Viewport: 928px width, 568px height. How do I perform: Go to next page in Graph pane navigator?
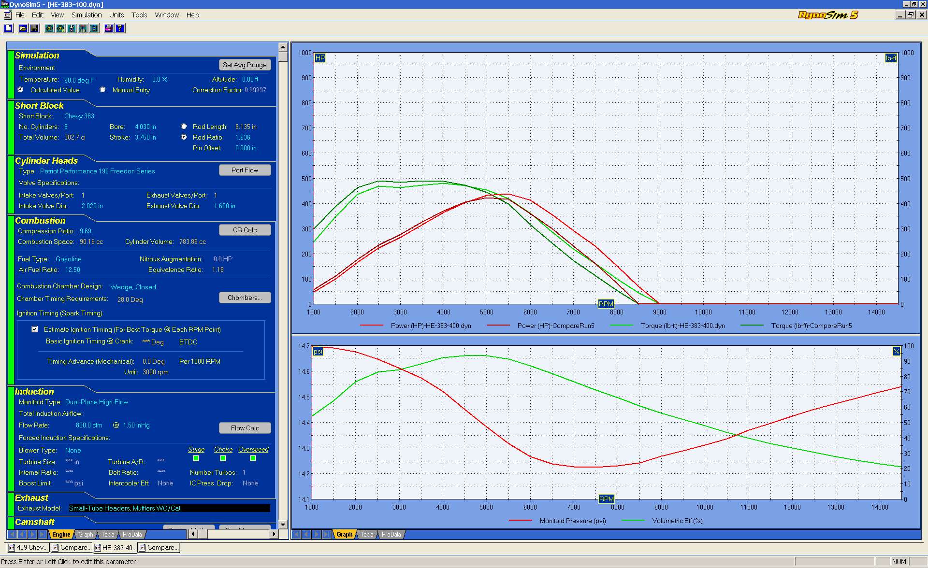tap(317, 534)
